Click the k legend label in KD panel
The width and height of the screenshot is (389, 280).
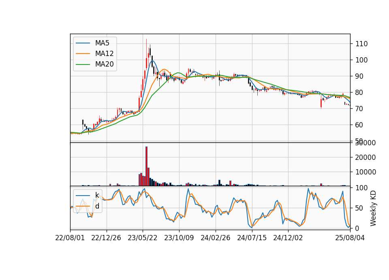(x=97, y=195)
